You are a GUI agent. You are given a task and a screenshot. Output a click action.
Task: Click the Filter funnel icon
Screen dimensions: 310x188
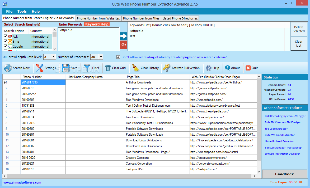tap(87, 68)
